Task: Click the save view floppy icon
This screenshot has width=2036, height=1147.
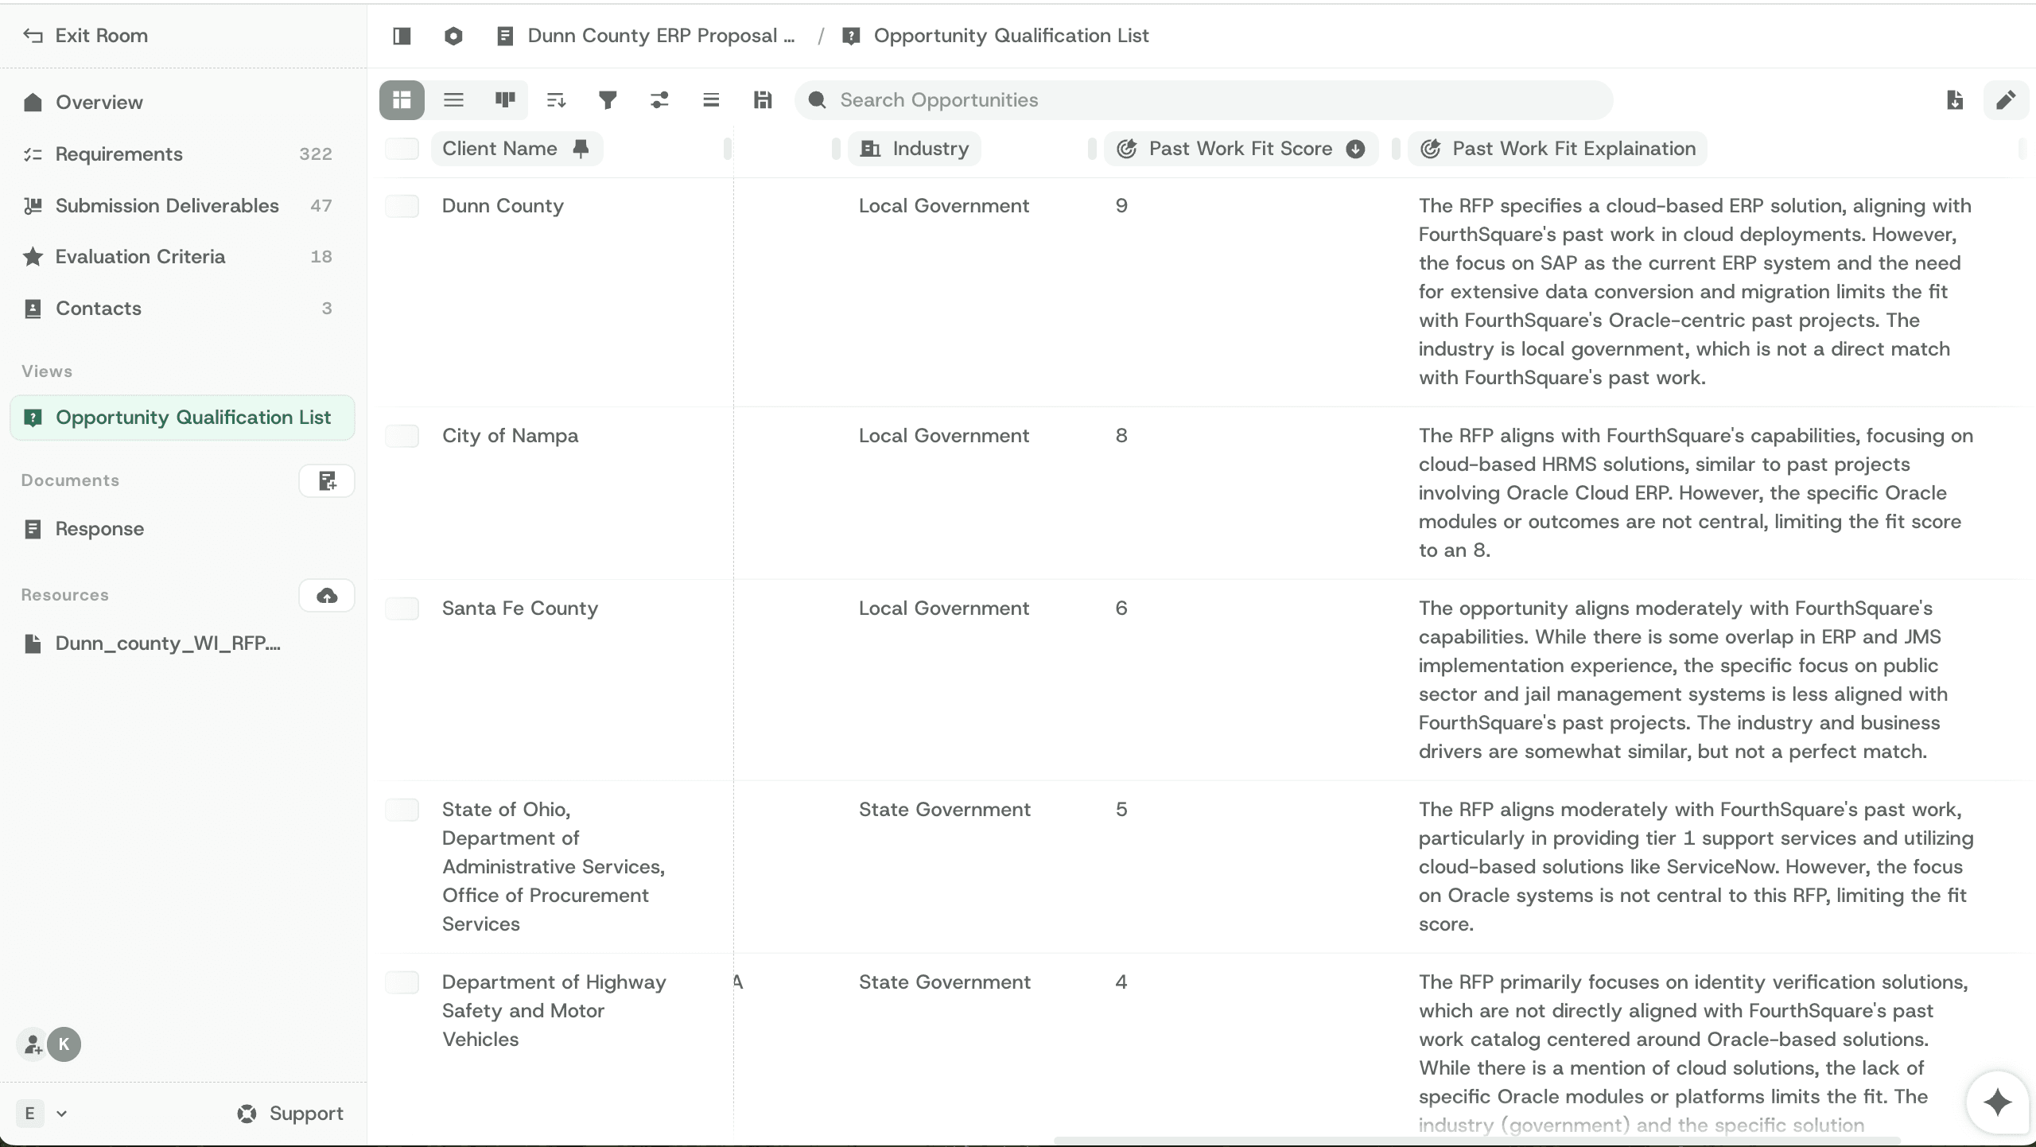Action: (763, 100)
